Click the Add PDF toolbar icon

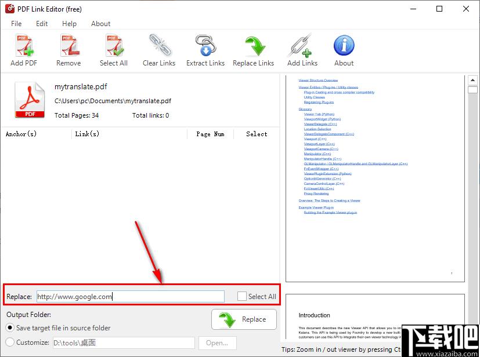pos(24,46)
